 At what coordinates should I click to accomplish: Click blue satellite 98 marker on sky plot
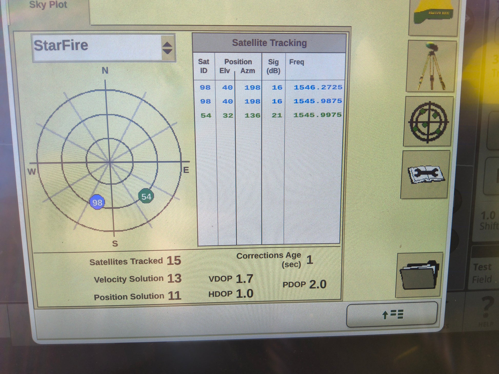(x=97, y=202)
